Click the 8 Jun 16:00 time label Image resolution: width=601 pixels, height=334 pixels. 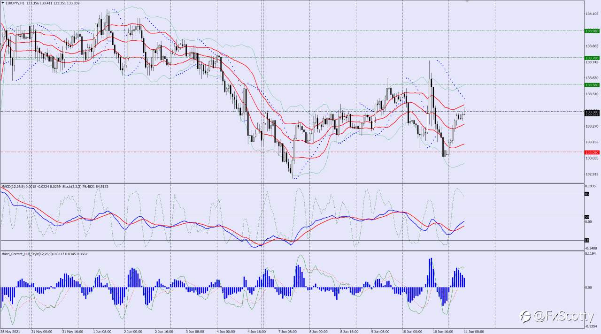coord(350,331)
